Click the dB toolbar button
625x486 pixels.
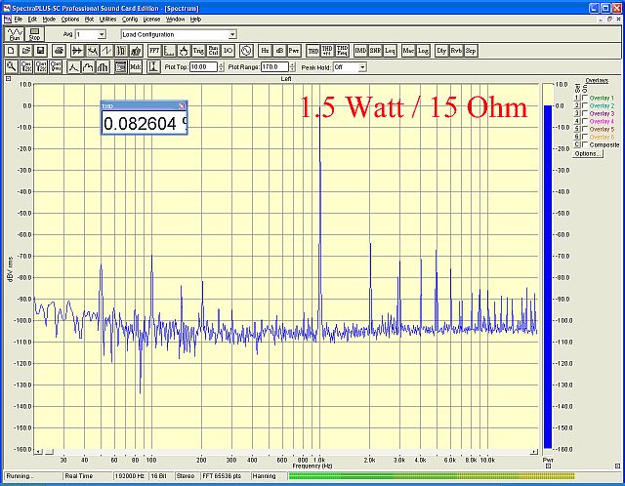coord(279,51)
